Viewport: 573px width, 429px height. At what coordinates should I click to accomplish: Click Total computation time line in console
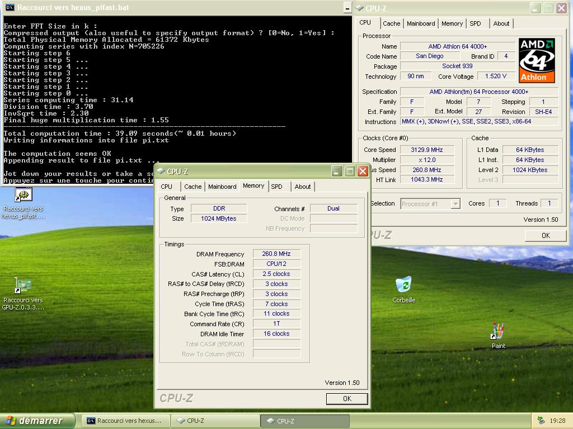click(x=120, y=134)
